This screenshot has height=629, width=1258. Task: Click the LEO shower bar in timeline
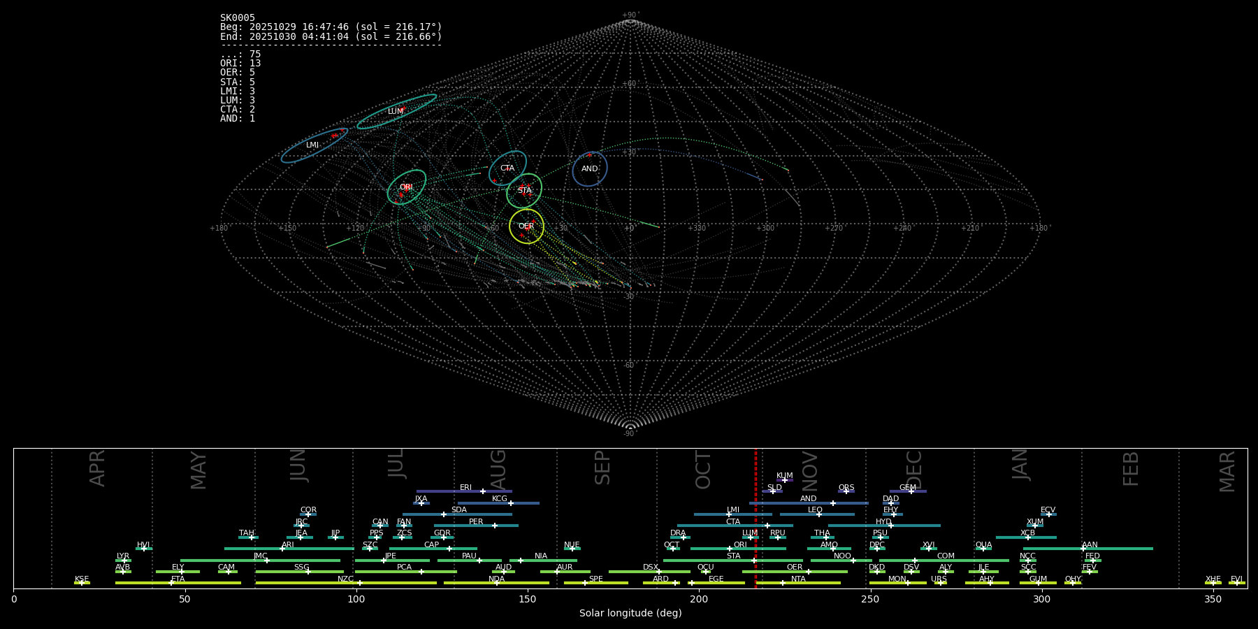(816, 514)
